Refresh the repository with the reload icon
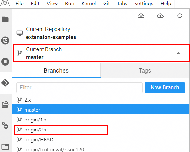 180,16
